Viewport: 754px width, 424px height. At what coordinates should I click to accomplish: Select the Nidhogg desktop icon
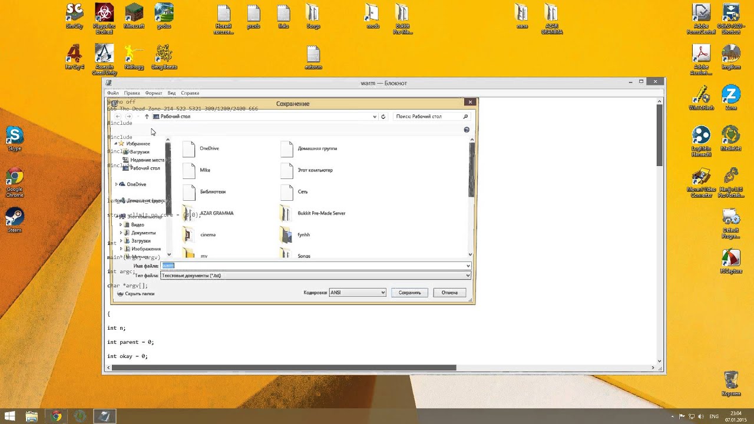134,57
